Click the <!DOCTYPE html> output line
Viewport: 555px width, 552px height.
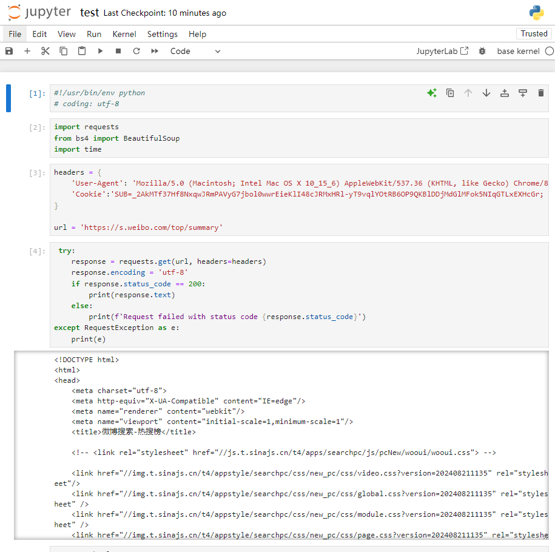pyautogui.click(x=86, y=359)
